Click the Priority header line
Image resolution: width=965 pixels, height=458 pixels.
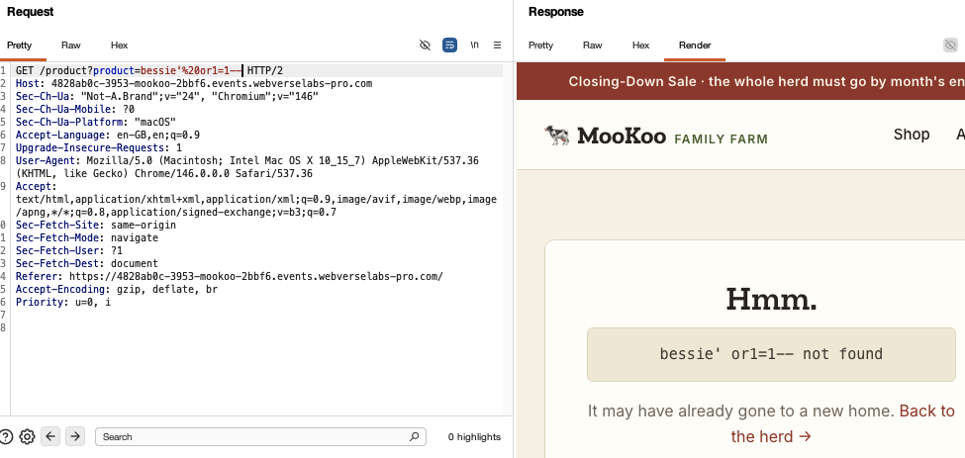tap(63, 302)
